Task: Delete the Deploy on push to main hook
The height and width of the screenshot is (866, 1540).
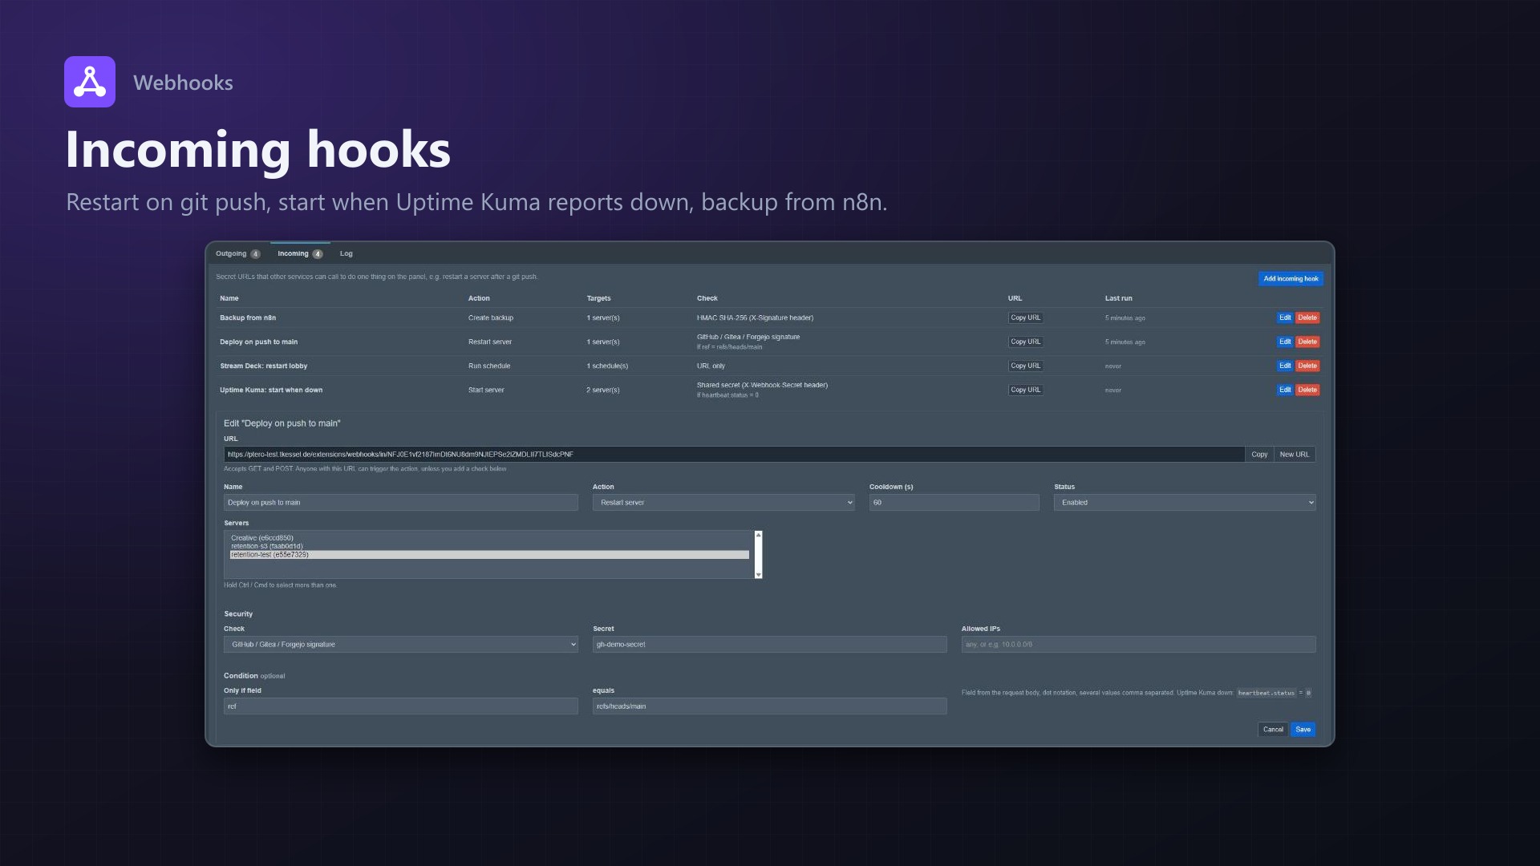Action: click(x=1307, y=342)
